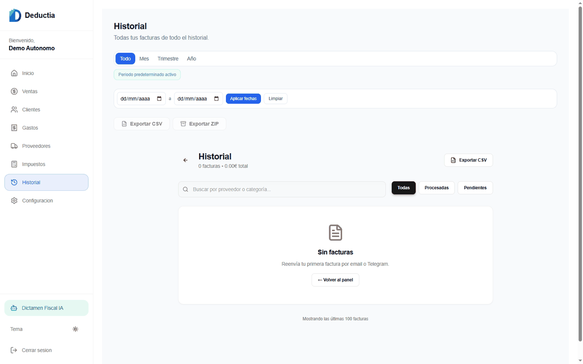
Task: Switch to the Trimestre tab
Action: point(168,58)
